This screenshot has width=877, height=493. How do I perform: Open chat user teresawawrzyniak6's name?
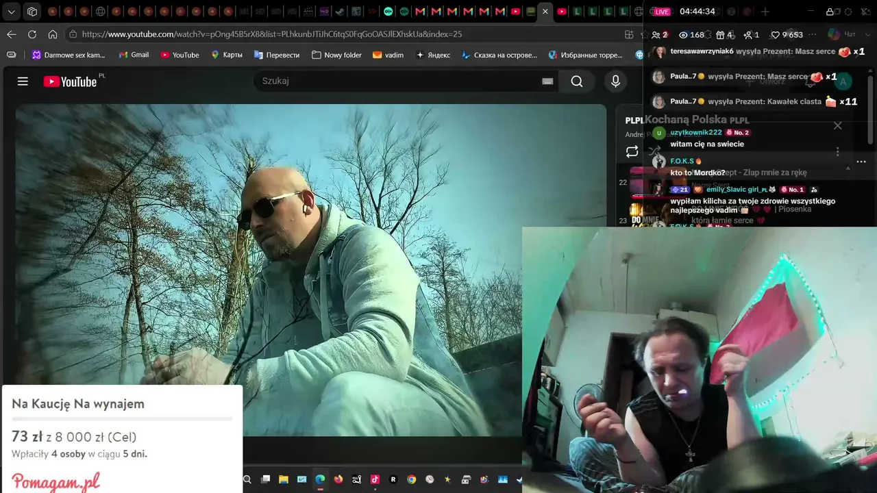702,51
